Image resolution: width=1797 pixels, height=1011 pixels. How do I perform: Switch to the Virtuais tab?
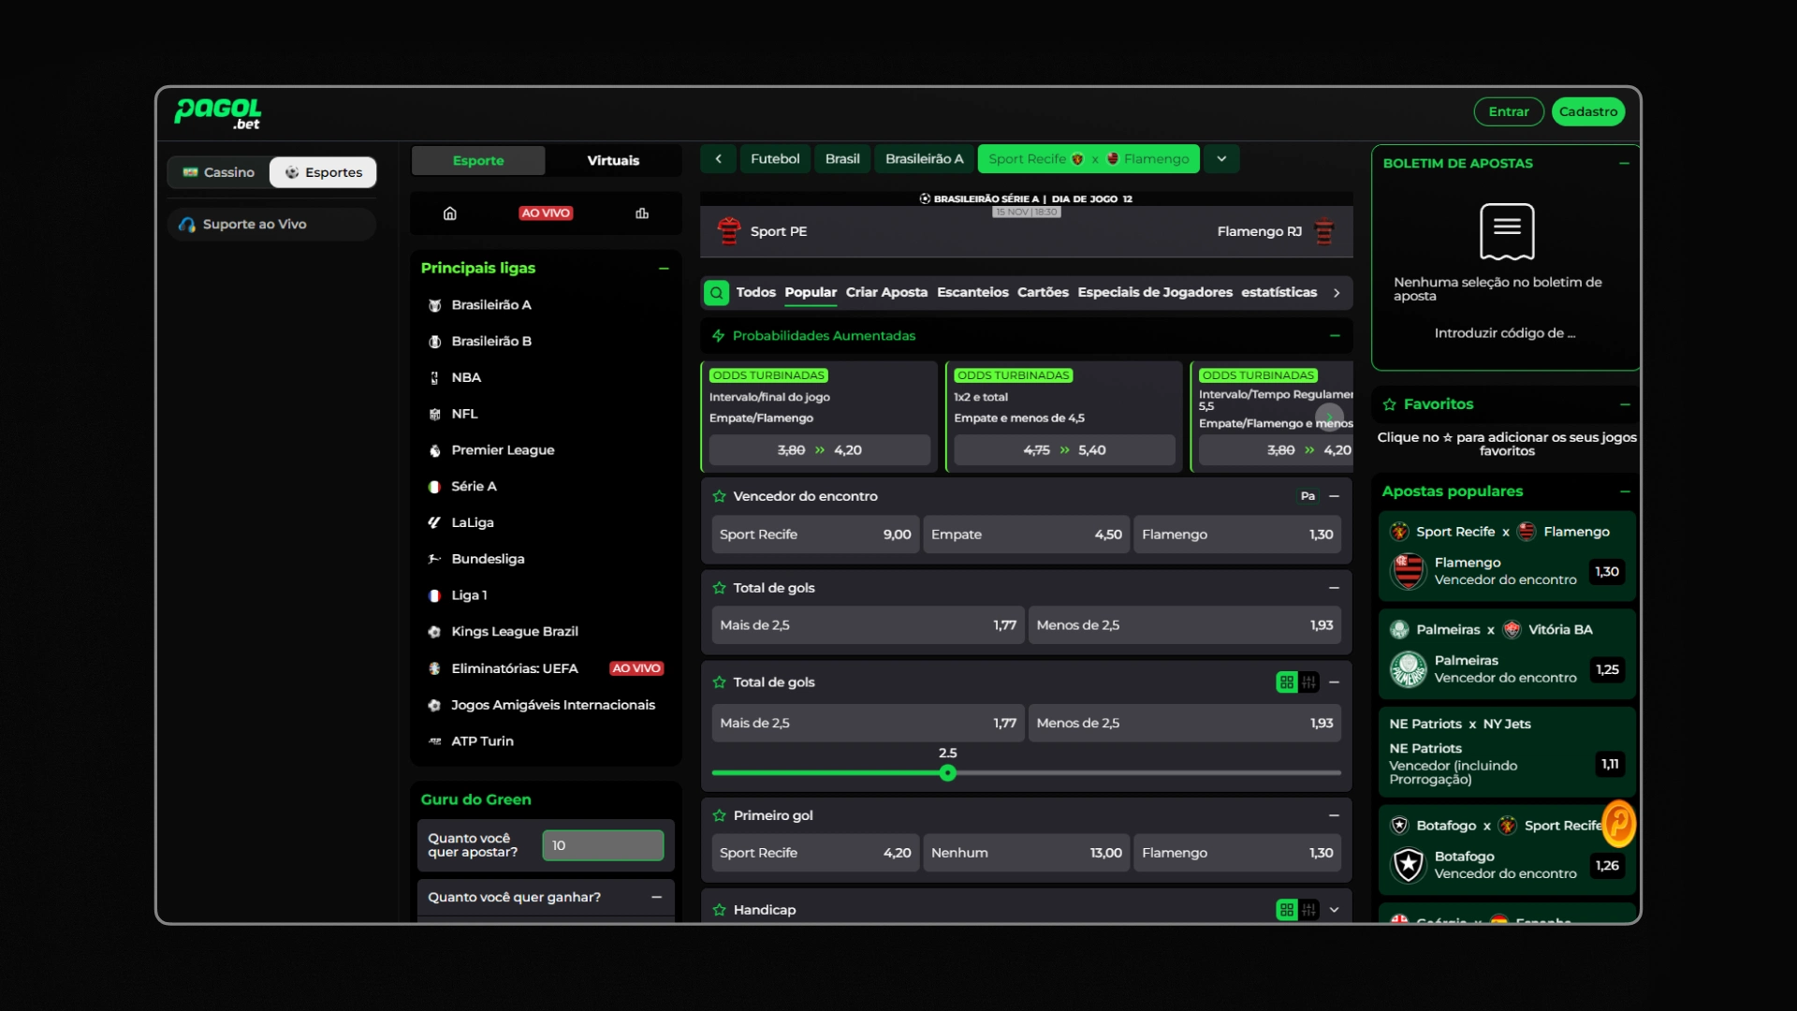(613, 161)
